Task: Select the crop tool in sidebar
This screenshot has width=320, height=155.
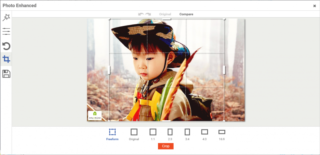Action: point(6,59)
